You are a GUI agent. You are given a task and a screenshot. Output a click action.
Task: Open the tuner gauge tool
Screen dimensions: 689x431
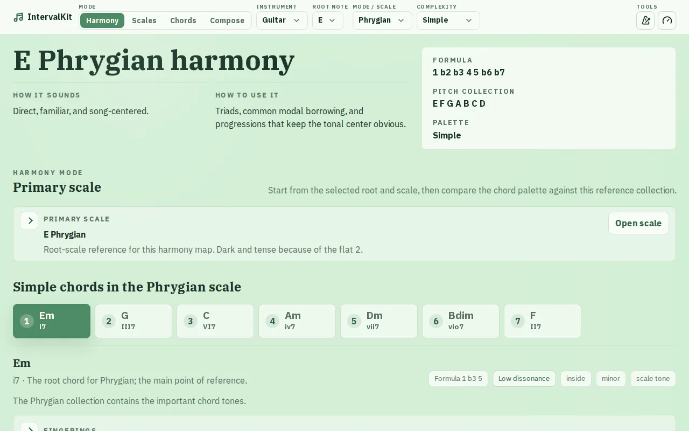667,20
